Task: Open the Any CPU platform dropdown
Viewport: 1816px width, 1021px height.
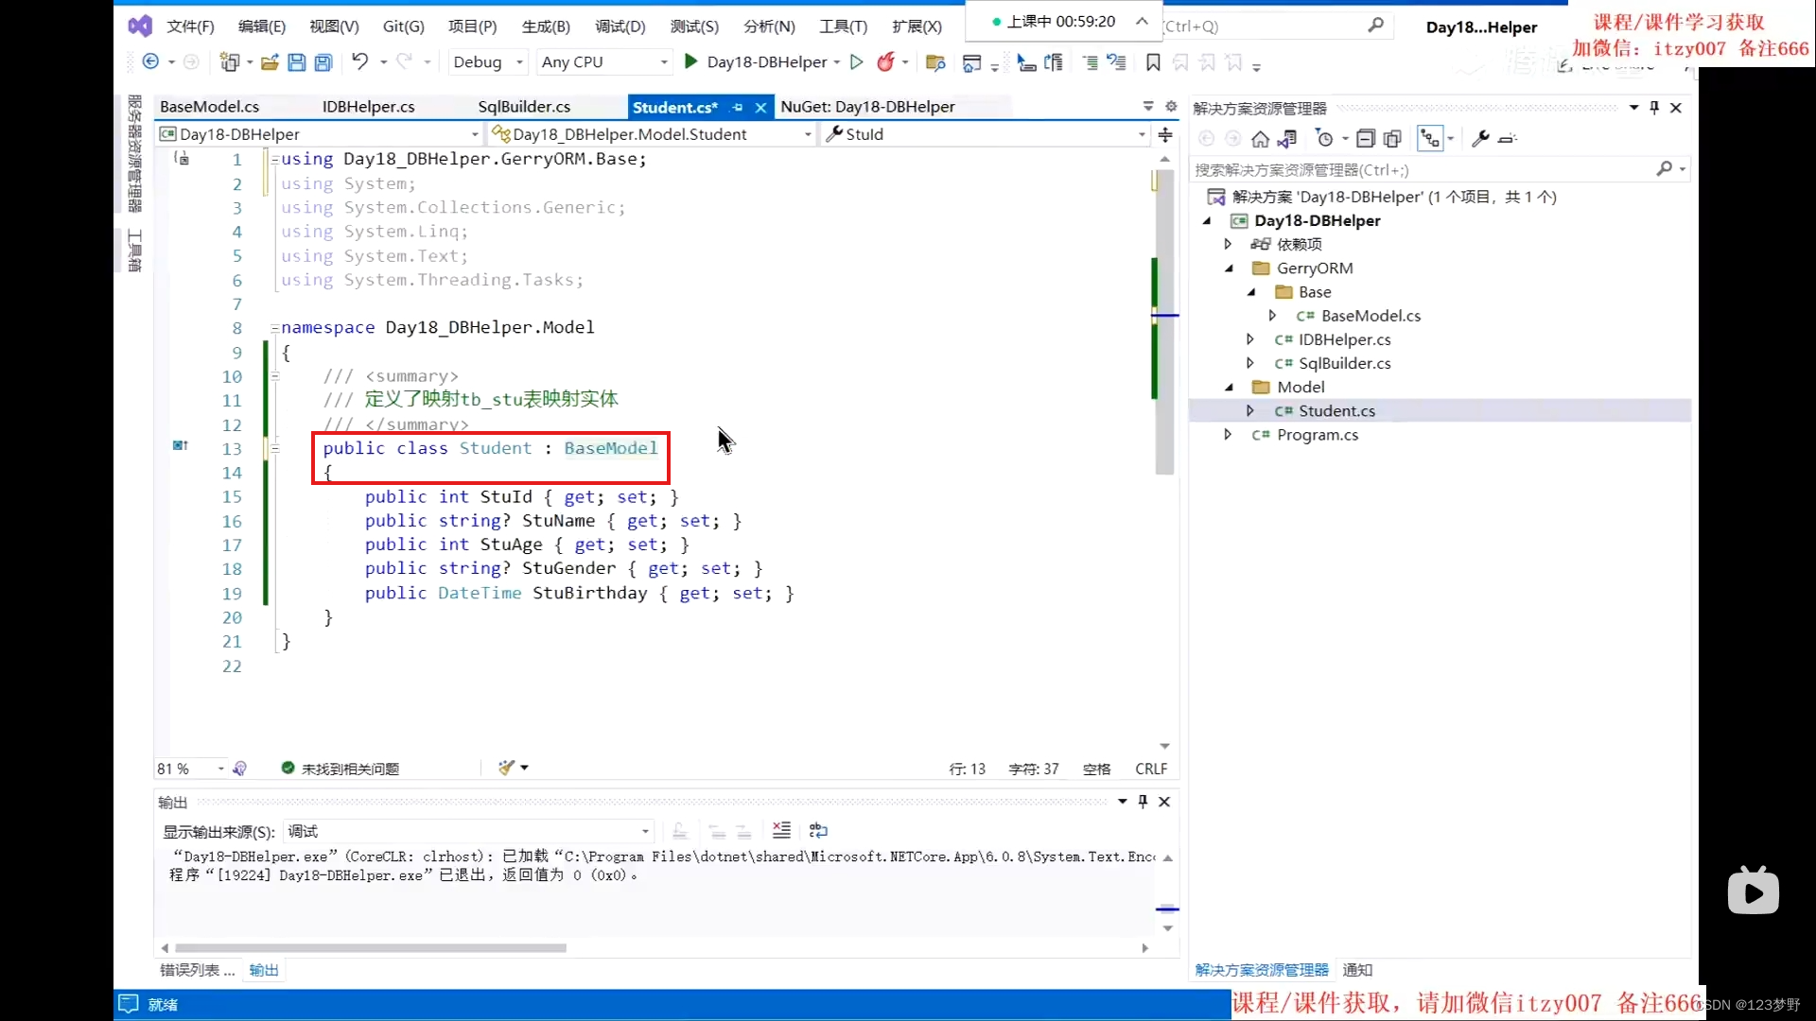Action: pos(603,62)
